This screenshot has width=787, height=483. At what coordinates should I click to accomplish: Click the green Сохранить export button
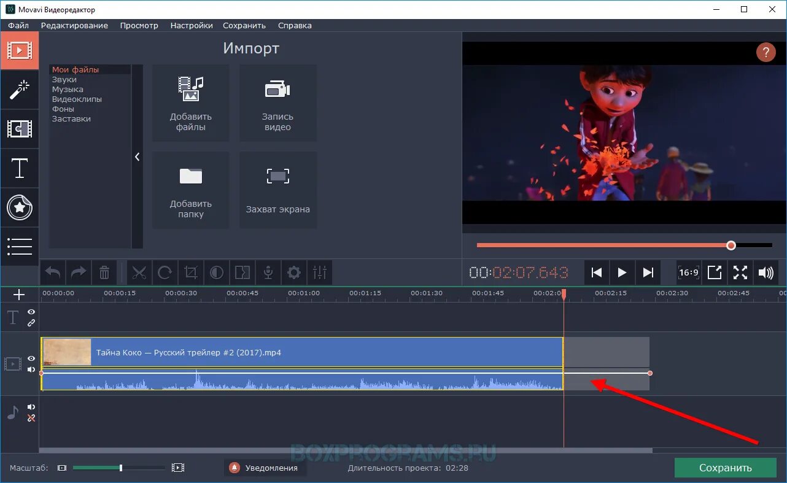point(725,468)
